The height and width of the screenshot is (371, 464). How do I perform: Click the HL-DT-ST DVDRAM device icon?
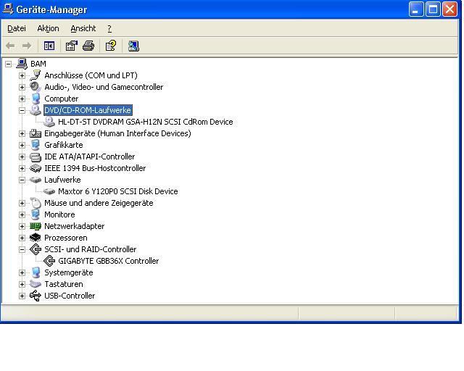pyautogui.click(x=49, y=122)
